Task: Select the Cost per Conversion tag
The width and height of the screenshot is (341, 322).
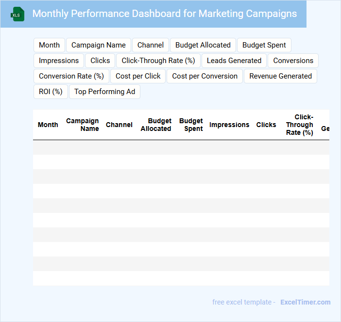Action: (x=205, y=76)
